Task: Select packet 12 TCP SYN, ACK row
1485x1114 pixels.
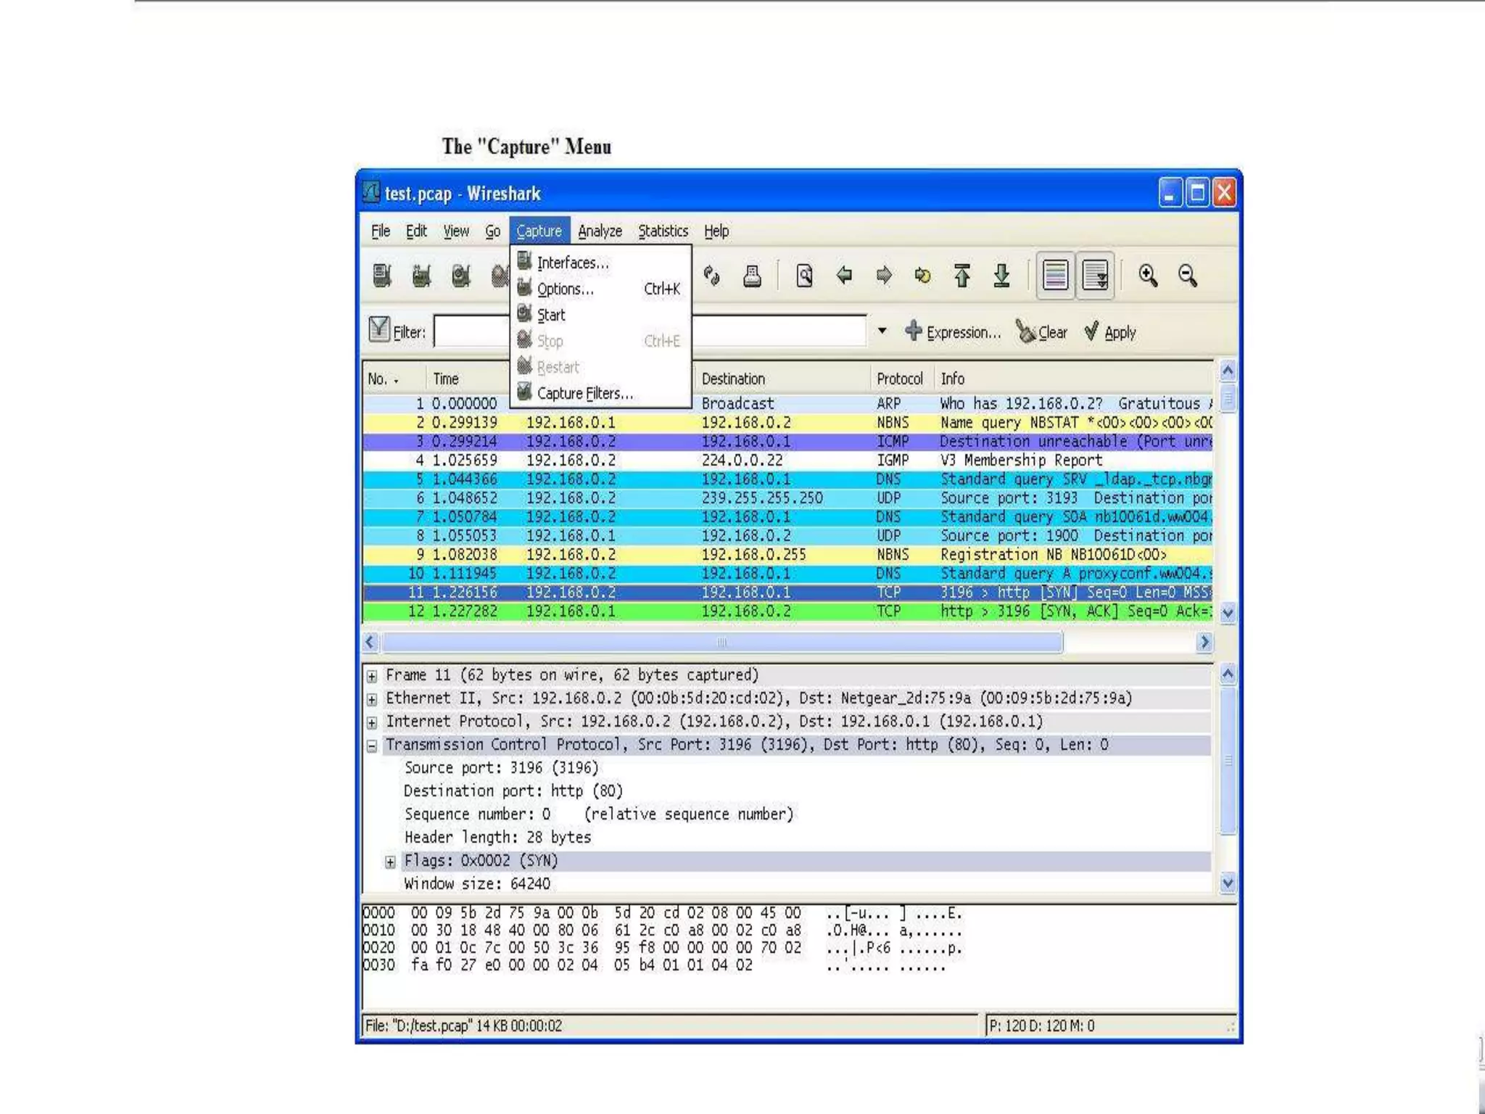Action: click(725, 611)
